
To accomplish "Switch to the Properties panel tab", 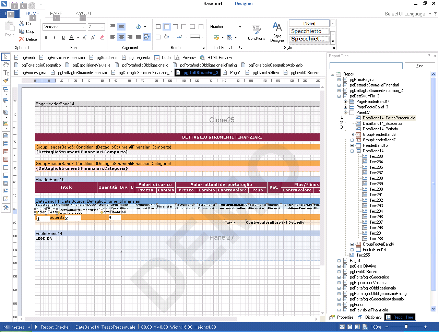I will [341, 317].
